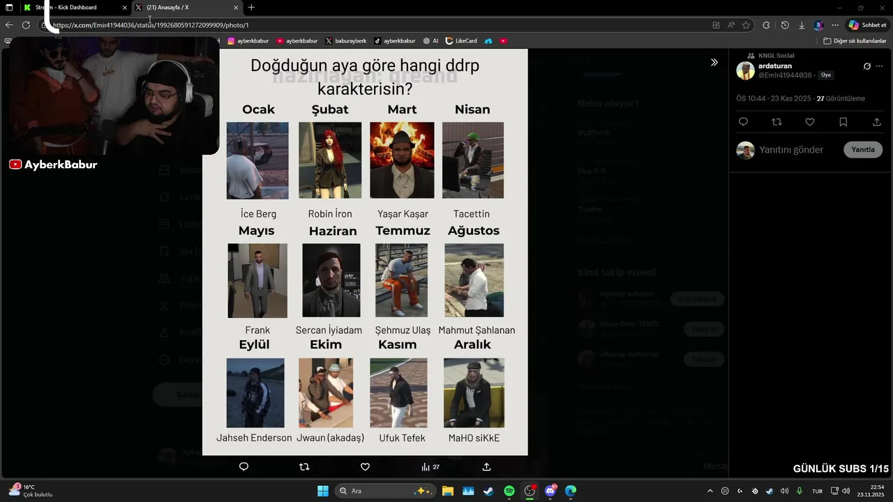
Task: Open the KNGL Social community link
Action: pyautogui.click(x=776, y=55)
